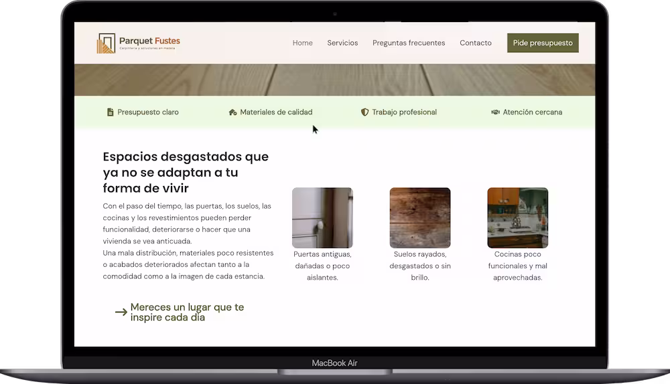Click the Puertas antiguas caption text

323,266
